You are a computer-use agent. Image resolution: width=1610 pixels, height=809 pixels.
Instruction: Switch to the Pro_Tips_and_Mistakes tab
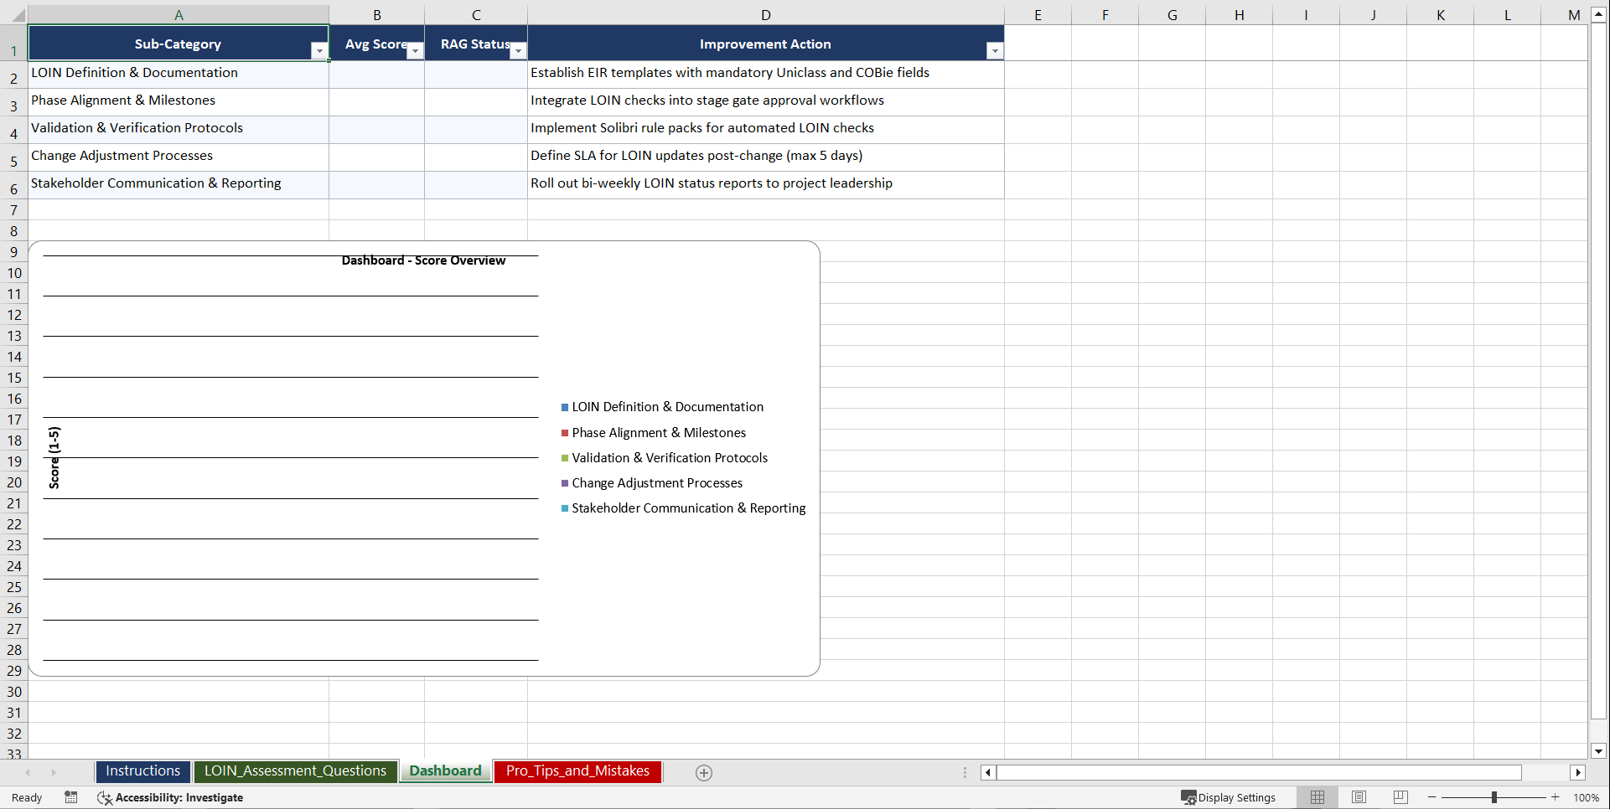[577, 771]
